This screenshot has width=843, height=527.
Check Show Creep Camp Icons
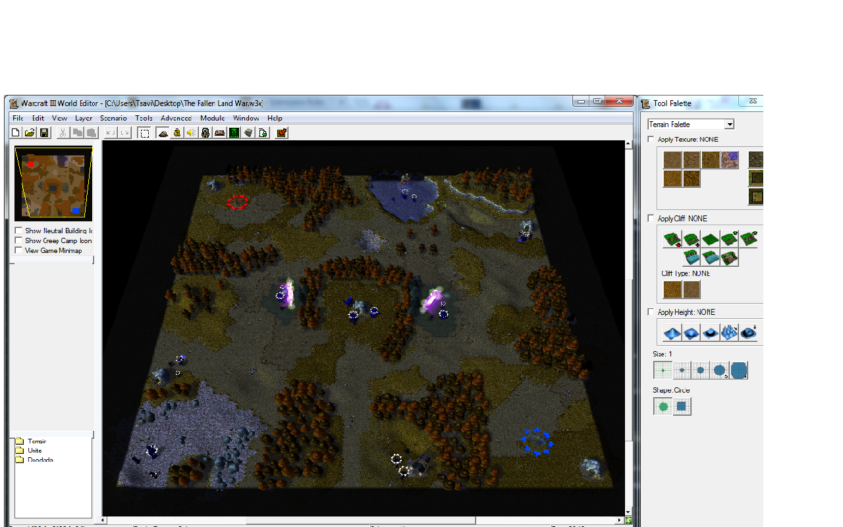coord(18,240)
